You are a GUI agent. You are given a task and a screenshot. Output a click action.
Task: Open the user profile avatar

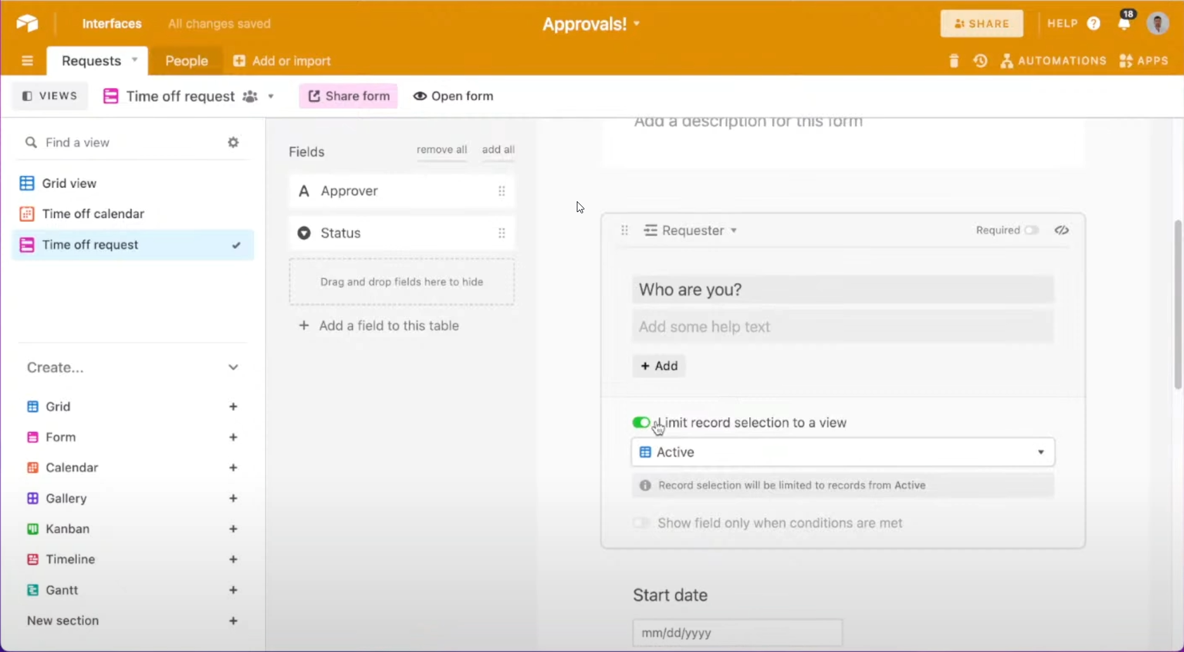pyautogui.click(x=1157, y=23)
